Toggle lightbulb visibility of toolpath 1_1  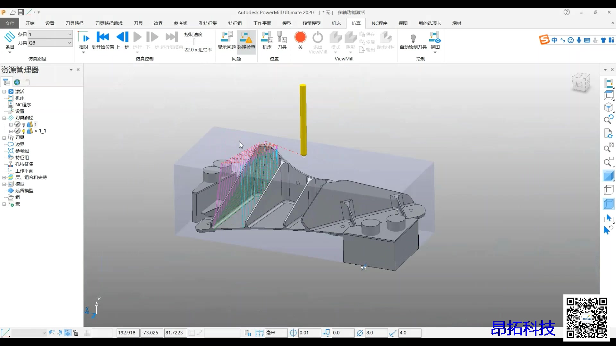(23, 131)
